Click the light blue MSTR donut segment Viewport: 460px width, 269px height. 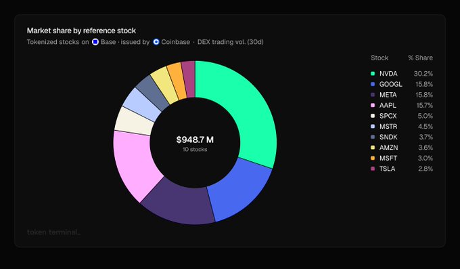click(142, 104)
